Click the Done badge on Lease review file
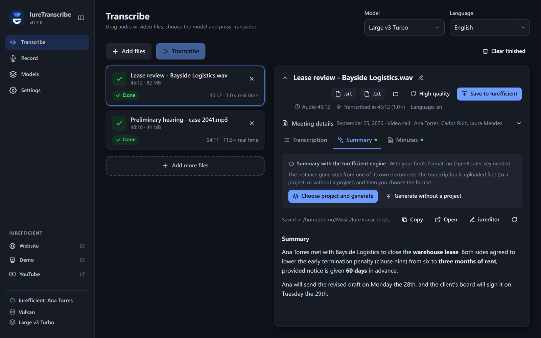 [125, 95]
